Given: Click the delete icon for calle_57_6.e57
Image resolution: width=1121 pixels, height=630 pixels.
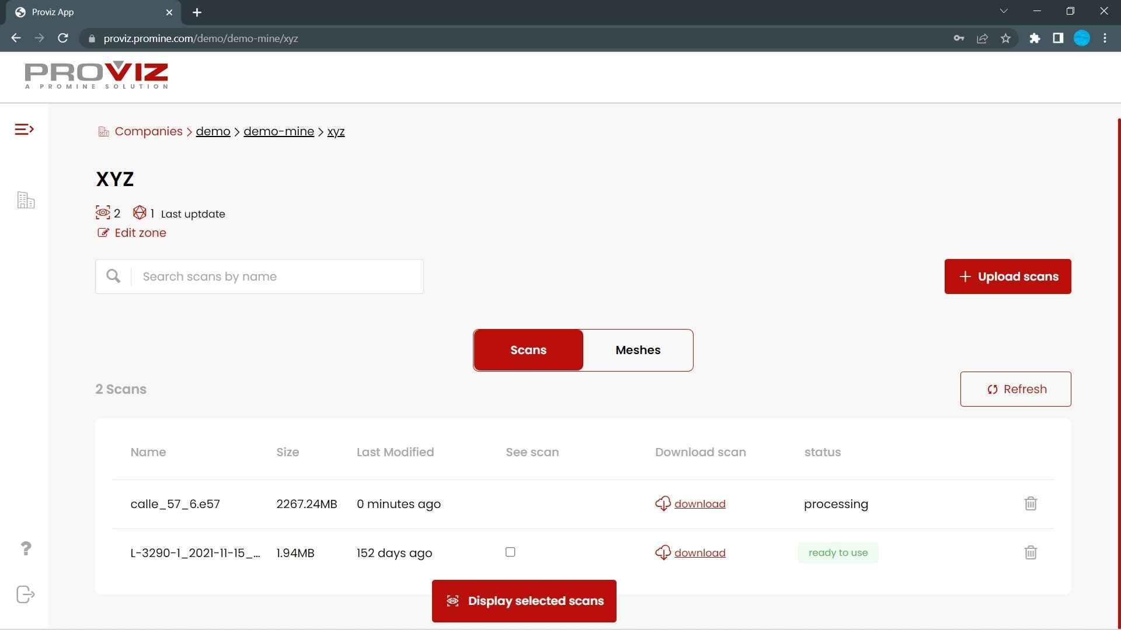Looking at the screenshot, I should click(x=1031, y=503).
